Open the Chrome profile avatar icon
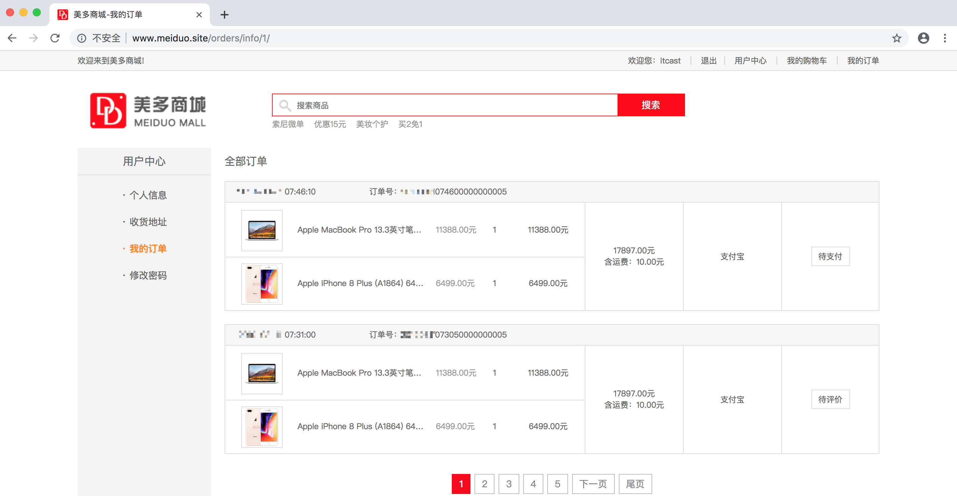 [x=923, y=38]
